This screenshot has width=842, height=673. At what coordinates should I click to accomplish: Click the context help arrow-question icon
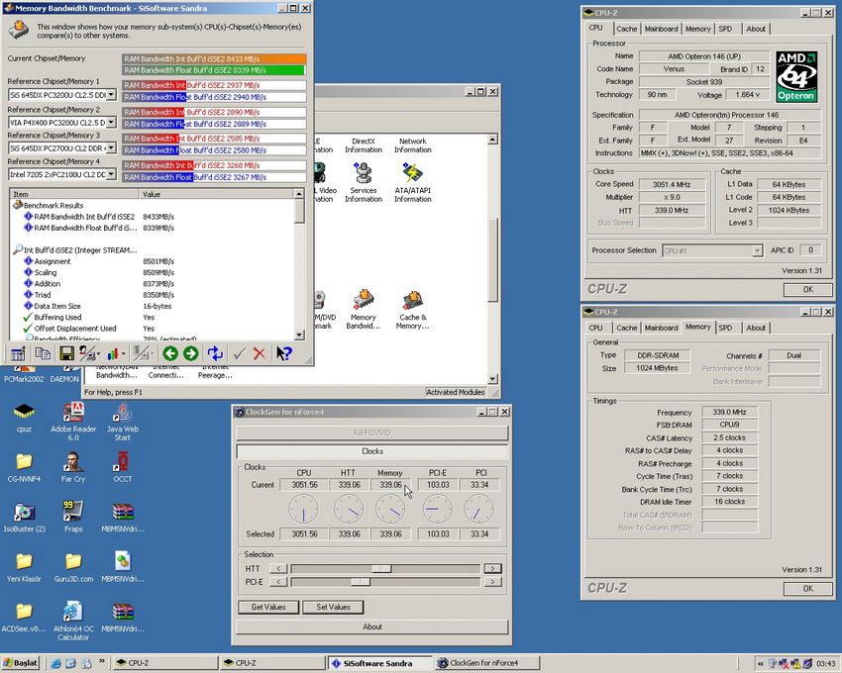pyautogui.click(x=284, y=353)
